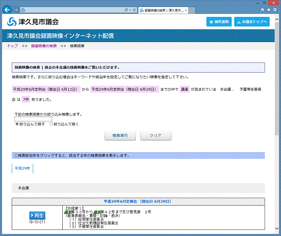Viewport: 281px width, 236px height.
Task: Filter results by 平成29年 link
Action: pos(22,168)
